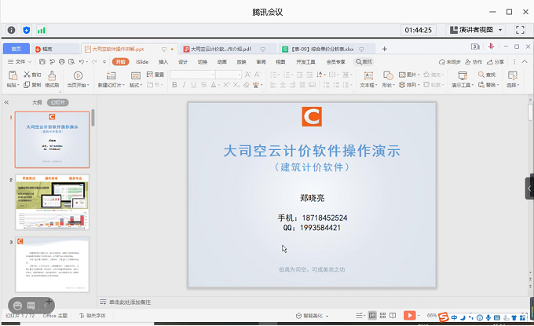Viewport: 534px width, 326px height.
Task: Undo the last action
Action: [82, 61]
